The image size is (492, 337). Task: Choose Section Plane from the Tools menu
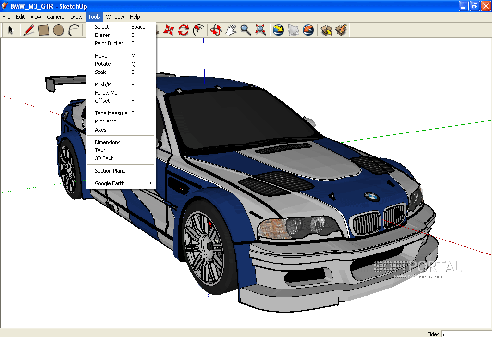(x=121, y=171)
